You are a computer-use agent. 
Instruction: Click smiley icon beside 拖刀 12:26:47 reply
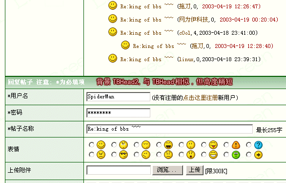[113, 6]
